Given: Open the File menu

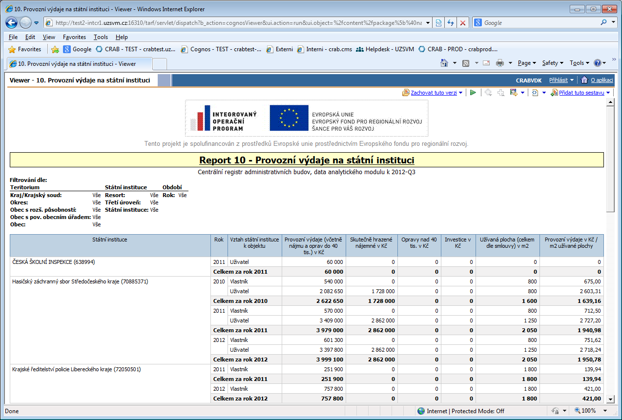Looking at the screenshot, I should click(13, 37).
